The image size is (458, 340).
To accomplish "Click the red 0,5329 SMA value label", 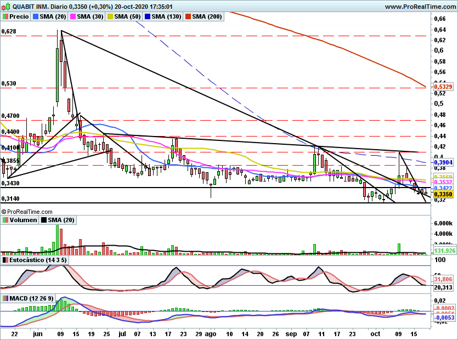I will coord(443,87).
